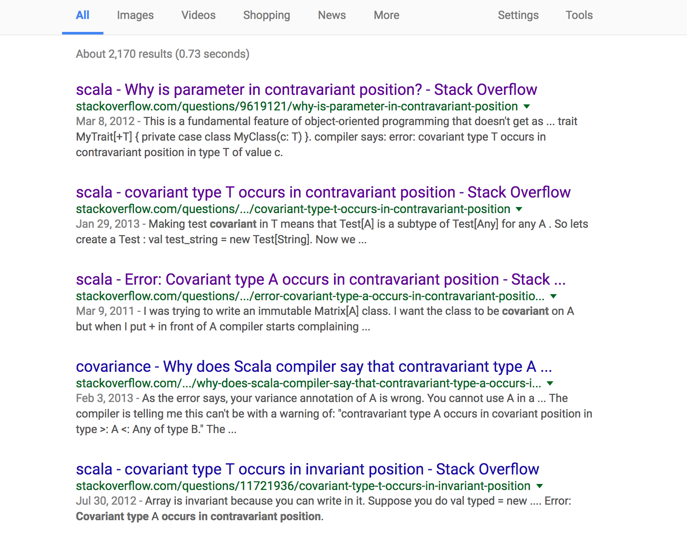Open the News search tab
687x534 pixels.
point(332,15)
